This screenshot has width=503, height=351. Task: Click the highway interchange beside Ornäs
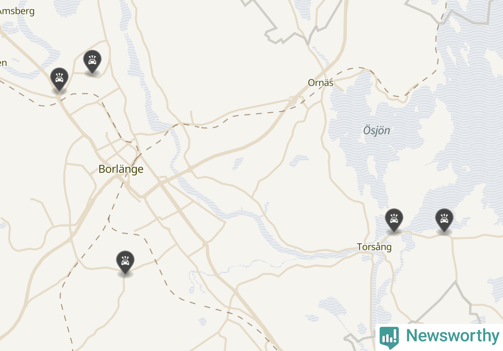click(x=295, y=100)
